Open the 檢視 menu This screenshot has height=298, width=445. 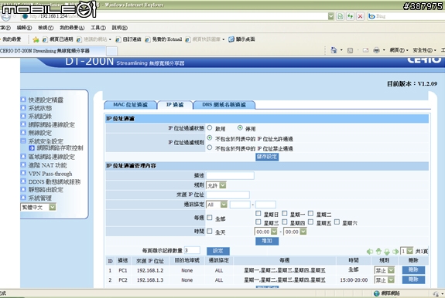tap(46, 28)
